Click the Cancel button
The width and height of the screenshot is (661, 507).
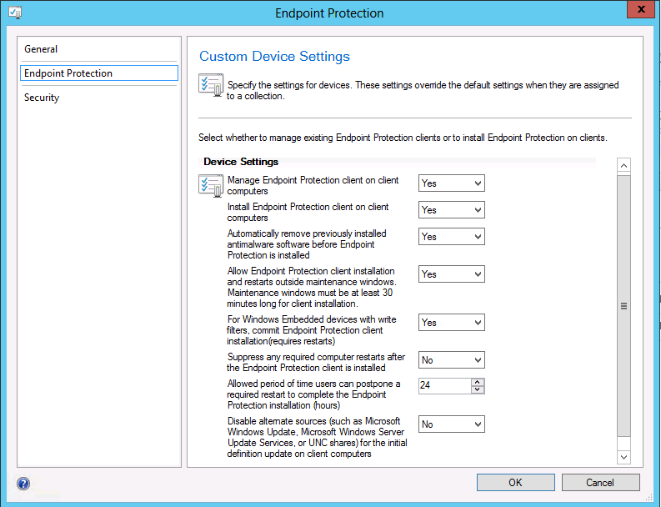(x=600, y=482)
